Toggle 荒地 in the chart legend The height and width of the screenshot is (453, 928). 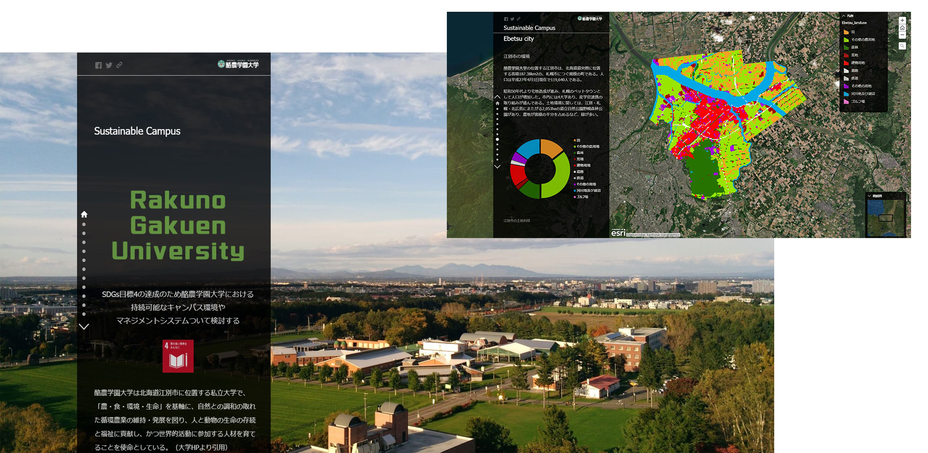[x=579, y=159]
